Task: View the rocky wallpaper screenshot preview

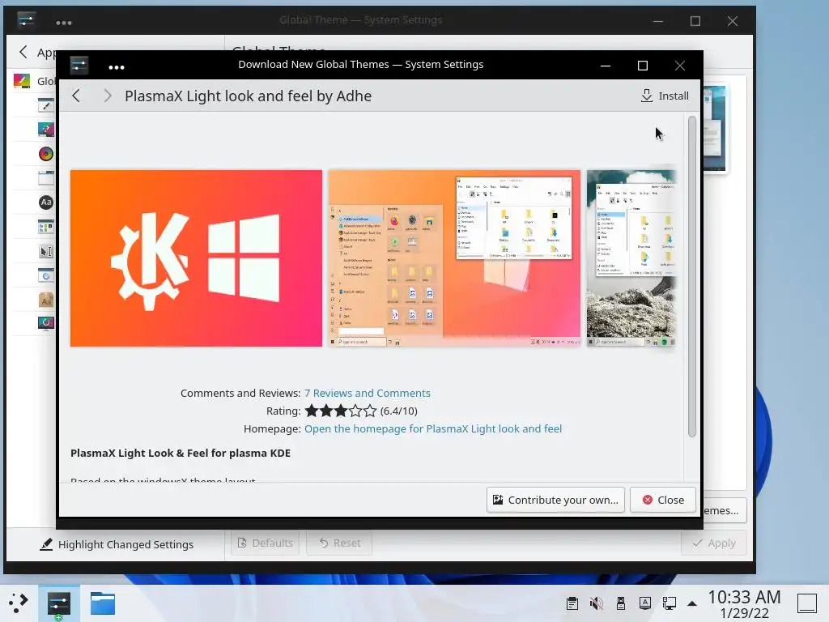Action: click(631, 258)
